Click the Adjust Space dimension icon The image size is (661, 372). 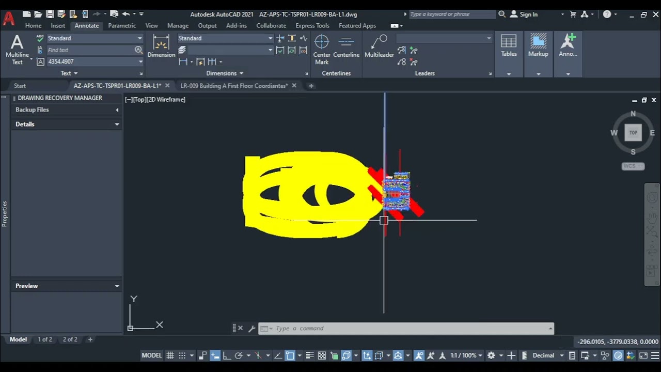(x=292, y=38)
